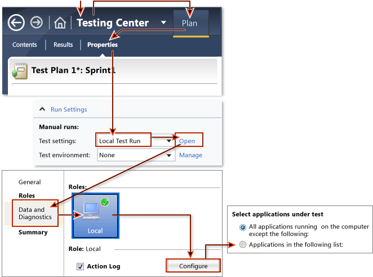Select the Local role computer tile
The image size is (373, 277).
95,216
